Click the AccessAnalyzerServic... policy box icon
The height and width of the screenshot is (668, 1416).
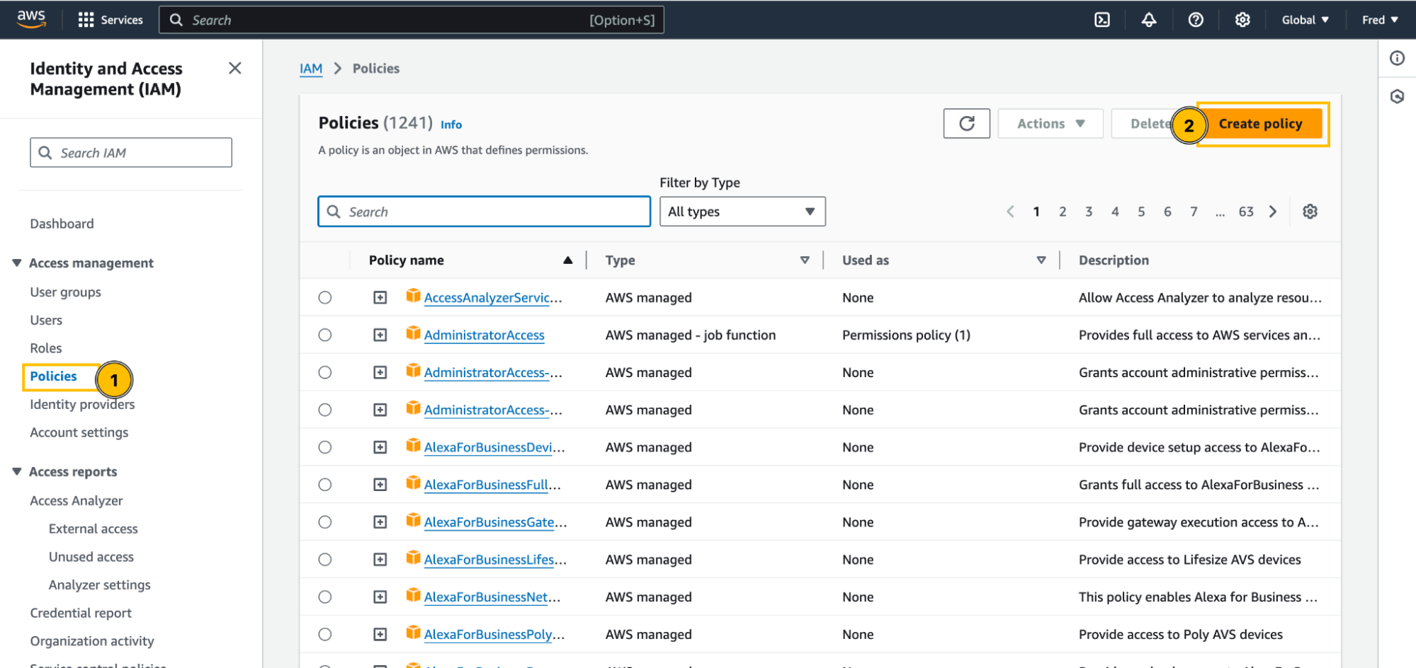coord(413,296)
